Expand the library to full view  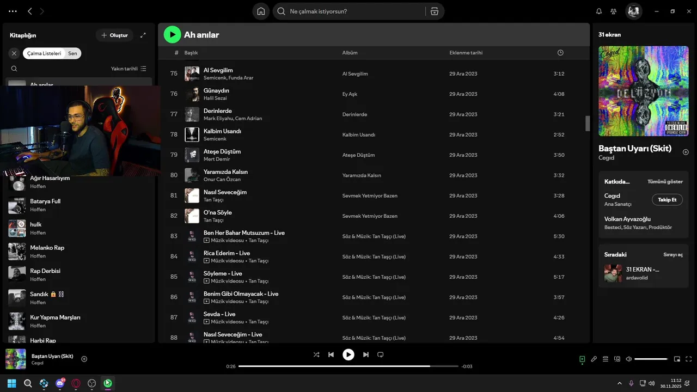(143, 35)
